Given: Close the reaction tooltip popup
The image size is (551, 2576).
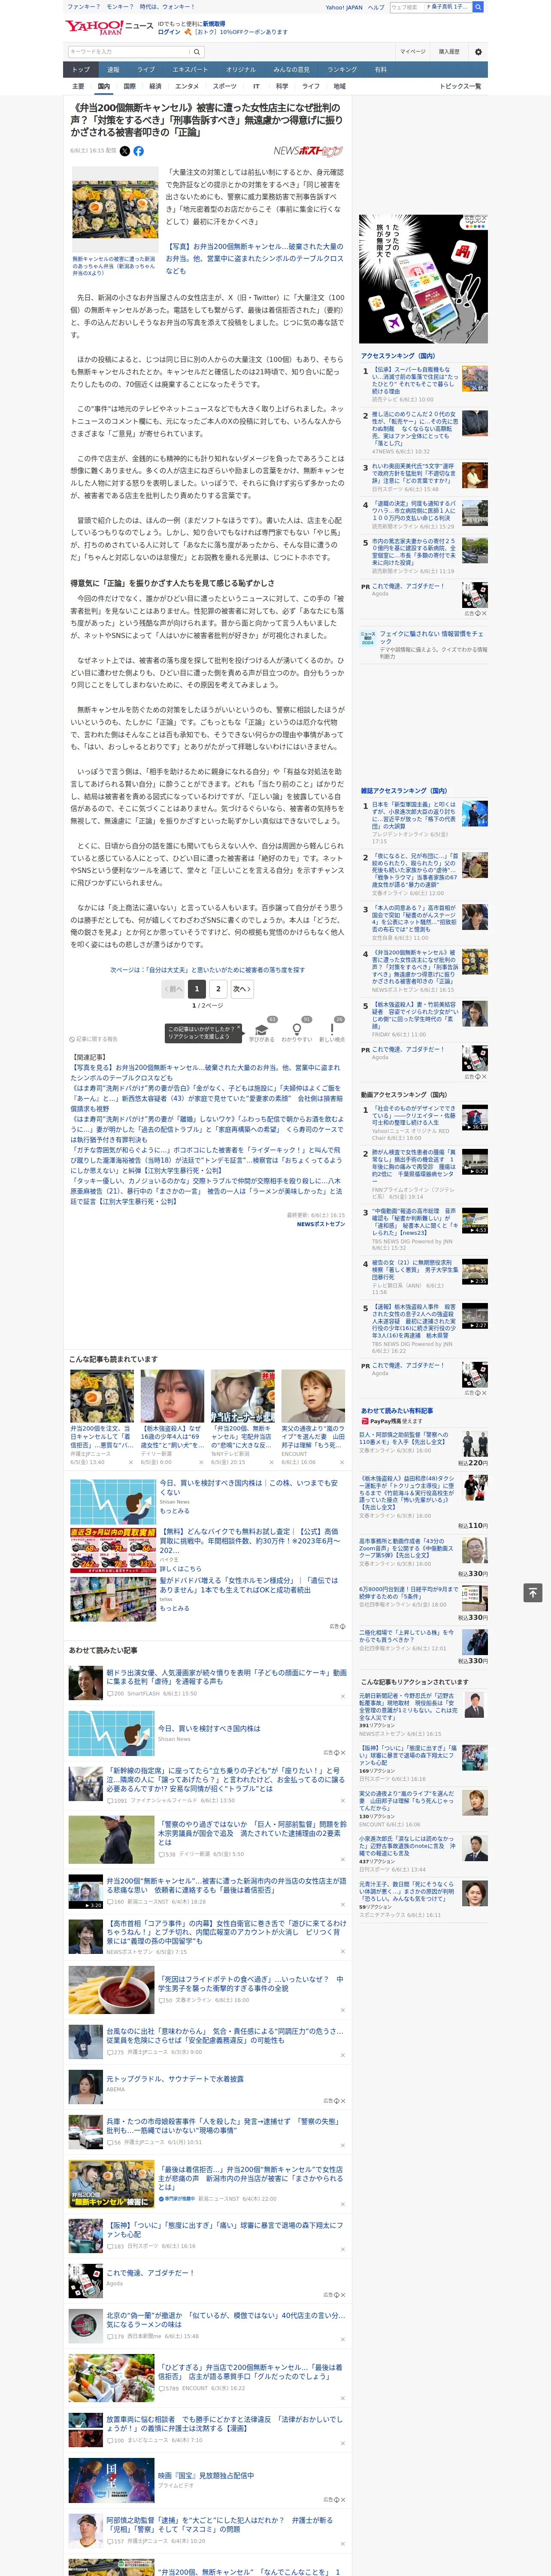Looking at the screenshot, I should (x=238, y=1028).
